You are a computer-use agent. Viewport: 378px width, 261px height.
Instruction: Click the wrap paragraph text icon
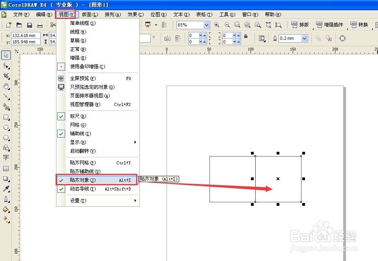point(262,38)
